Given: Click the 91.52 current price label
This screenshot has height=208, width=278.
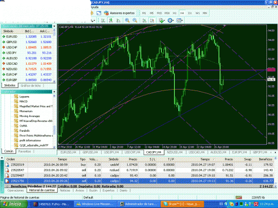Looking at the screenshot, I should [271, 80].
